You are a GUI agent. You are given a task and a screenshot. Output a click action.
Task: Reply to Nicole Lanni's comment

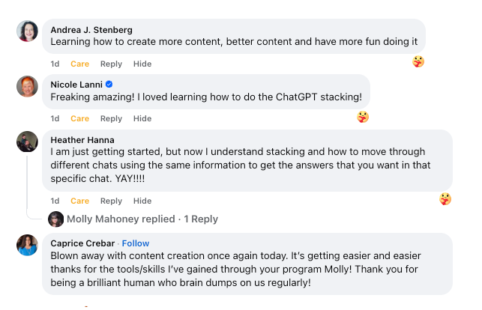click(x=111, y=118)
